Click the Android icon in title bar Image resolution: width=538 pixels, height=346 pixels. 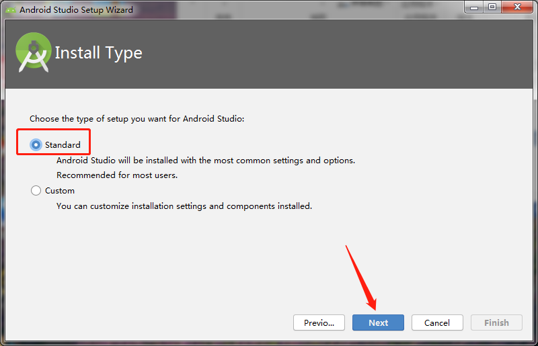pyautogui.click(x=10, y=10)
